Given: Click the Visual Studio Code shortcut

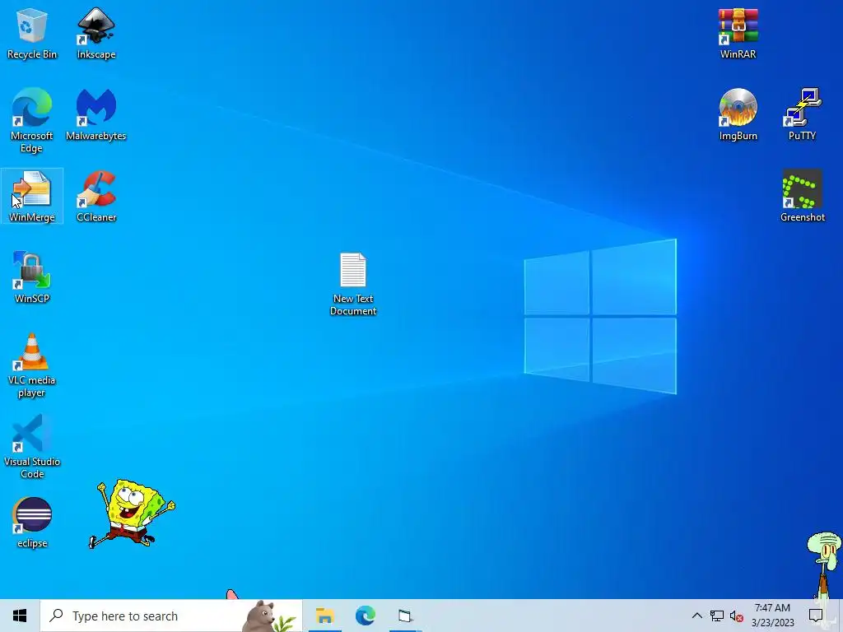Looking at the screenshot, I should point(32,447).
